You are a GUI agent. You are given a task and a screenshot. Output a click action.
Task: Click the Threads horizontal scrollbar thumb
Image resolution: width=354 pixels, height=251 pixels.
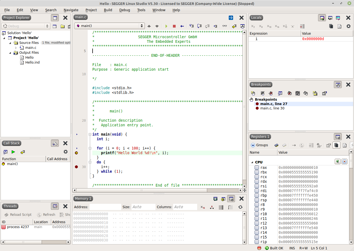click(24, 242)
